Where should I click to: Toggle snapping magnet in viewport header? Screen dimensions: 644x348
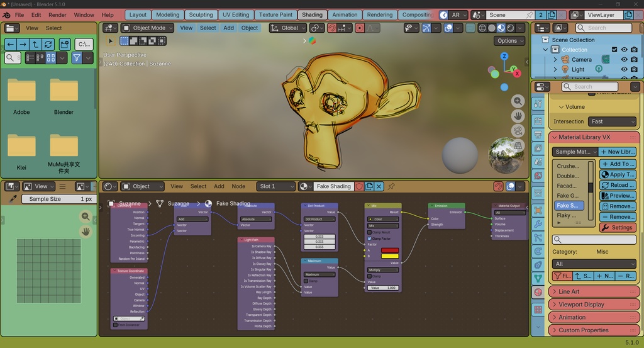coord(331,28)
